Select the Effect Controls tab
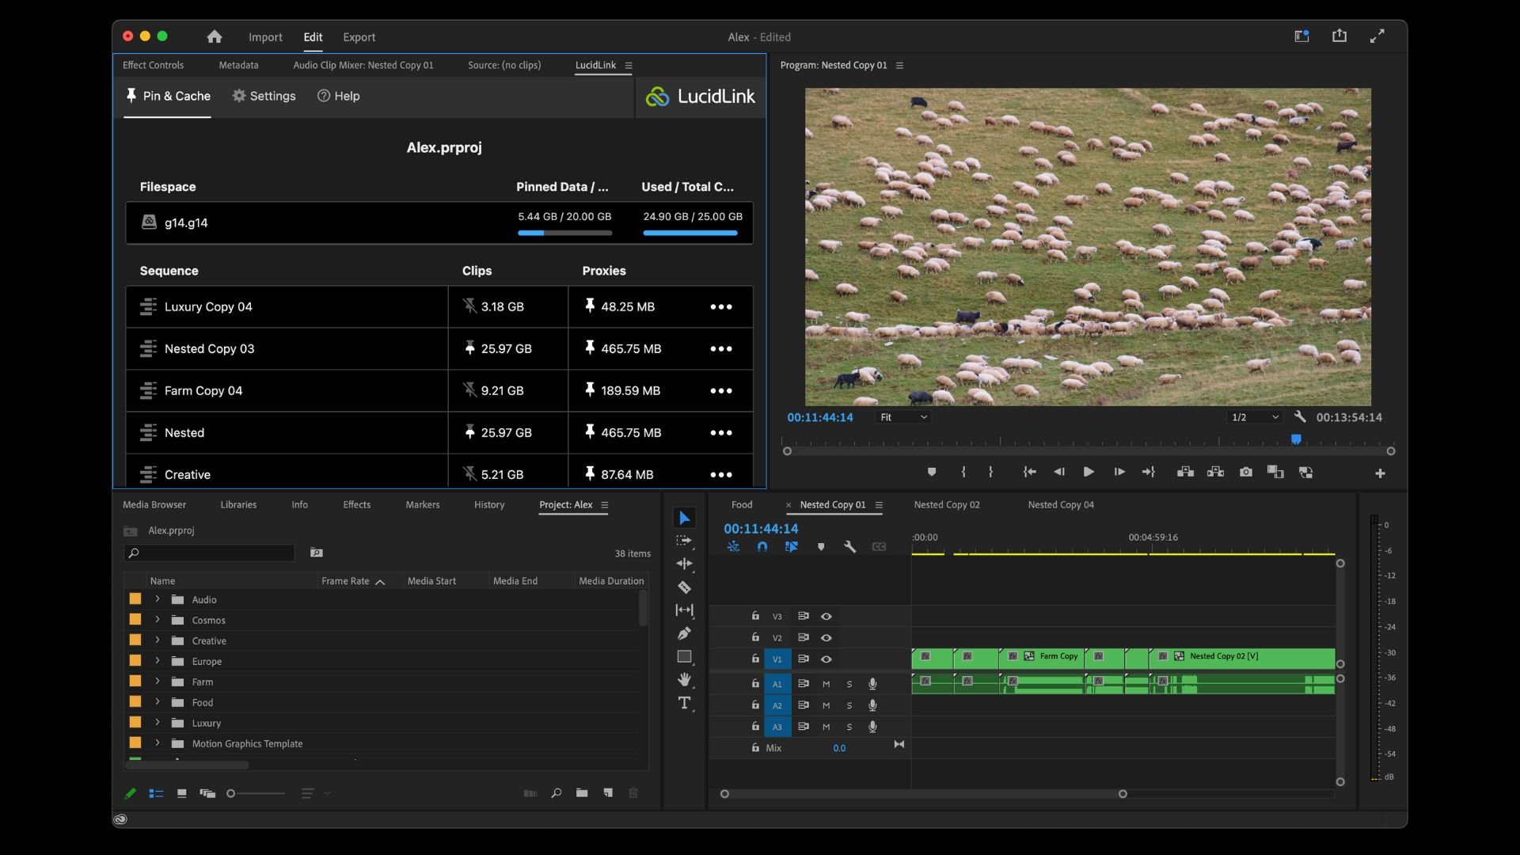Viewport: 1520px width, 855px height. tap(153, 65)
